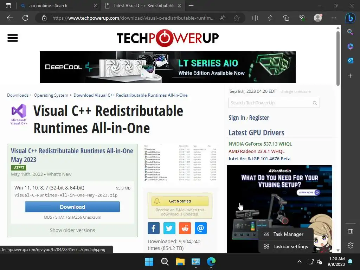Click the TechPowerUp logo
The height and width of the screenshot is (270, 360).
click(x=168, y=38)
